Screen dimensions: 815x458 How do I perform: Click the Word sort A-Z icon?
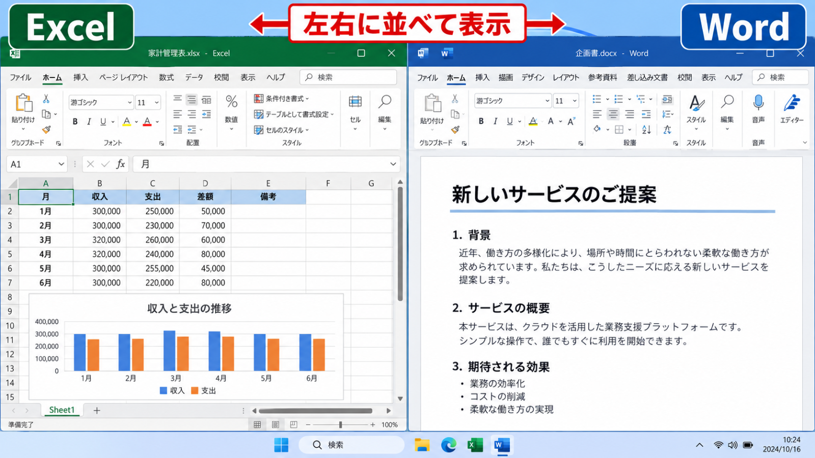click(x=646, y=129)
